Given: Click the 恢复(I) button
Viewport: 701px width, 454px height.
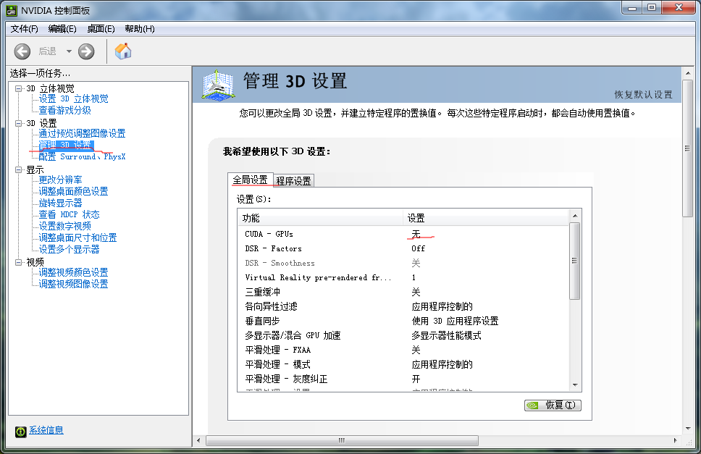Looking at the screenshot, I should pyautogui.click(x=553, y=405).
